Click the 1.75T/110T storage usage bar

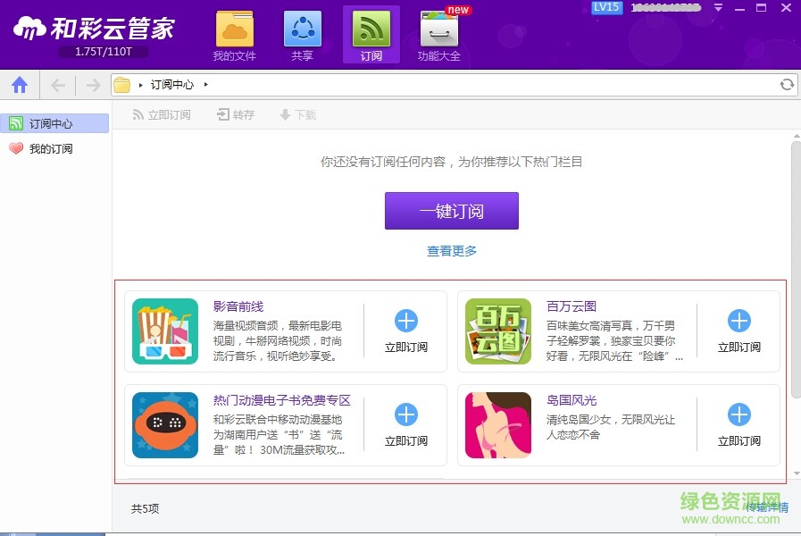103,52
